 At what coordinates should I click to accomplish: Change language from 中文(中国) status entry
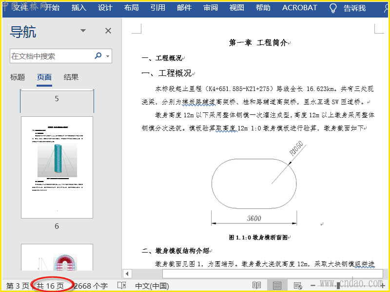pos(152,286)
